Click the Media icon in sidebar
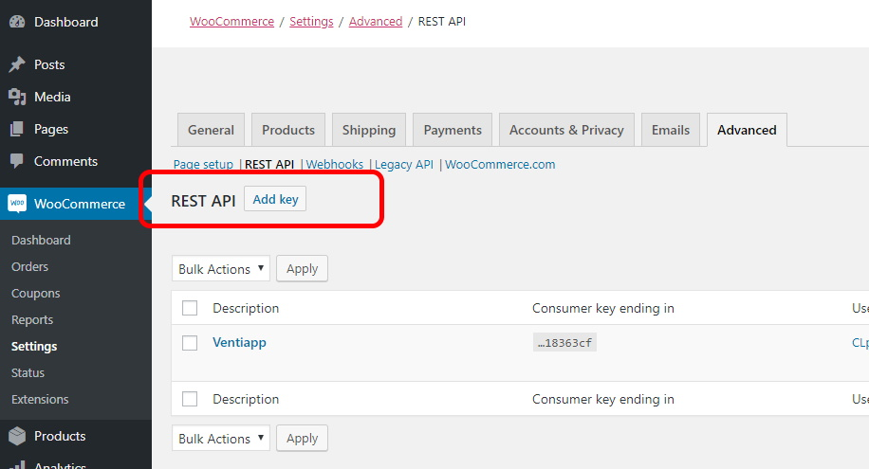This screenshot has height=469, width=869. tap(17, 97)
